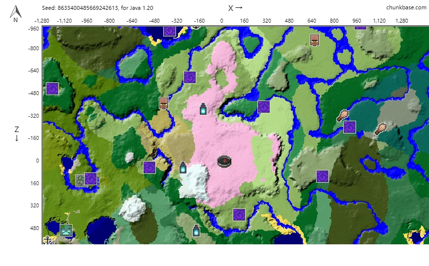Click the X-axis tick label 800
429x266 pixels.
point(334,21)
